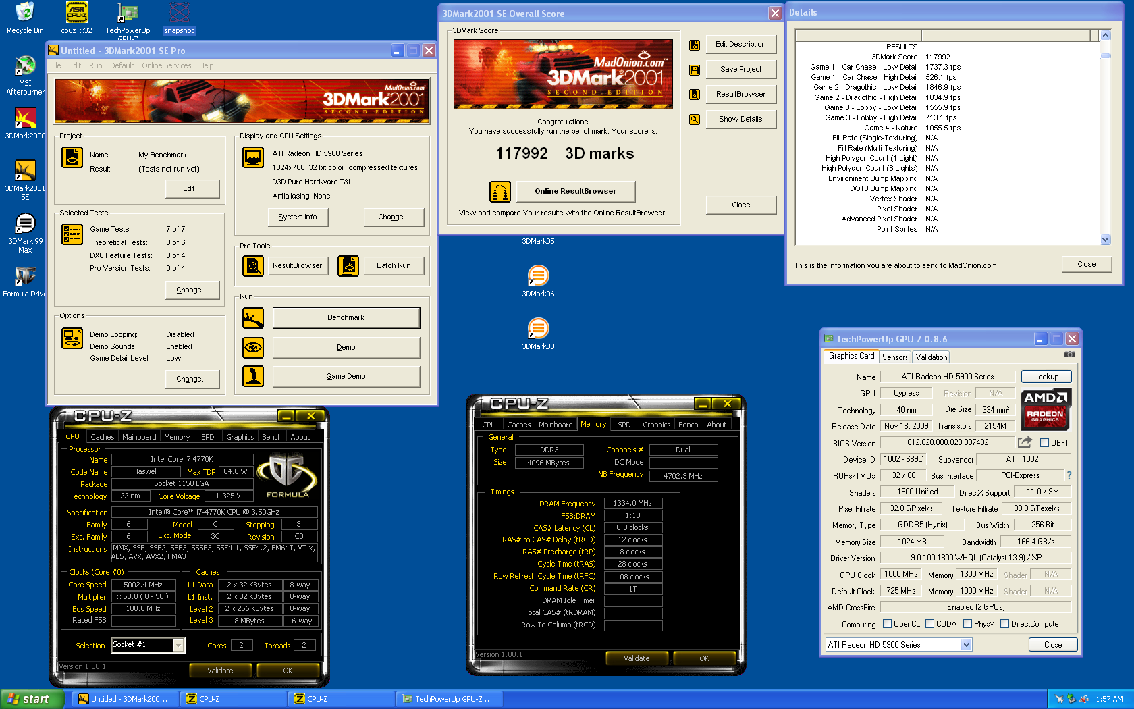Click Validate in the left CPU-Z window
The height and width of the screenshot is (709, 1134).
coord(220,671)
